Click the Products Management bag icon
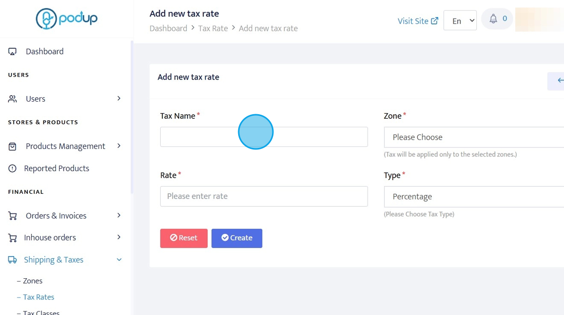Screen dimensions: 564x315 (x=13, y=146)
